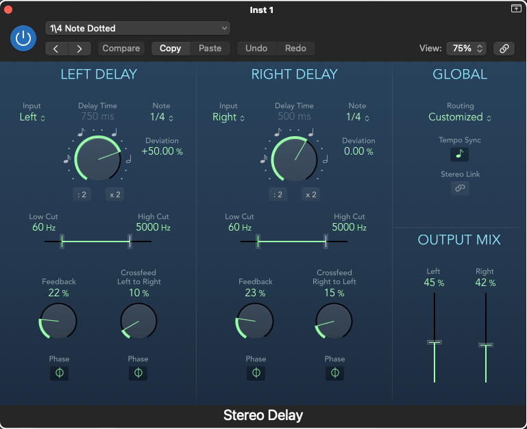Open the 1\4 Note Dotted preset menu
This screenshot has height=429, width=527.
point(138,28)
